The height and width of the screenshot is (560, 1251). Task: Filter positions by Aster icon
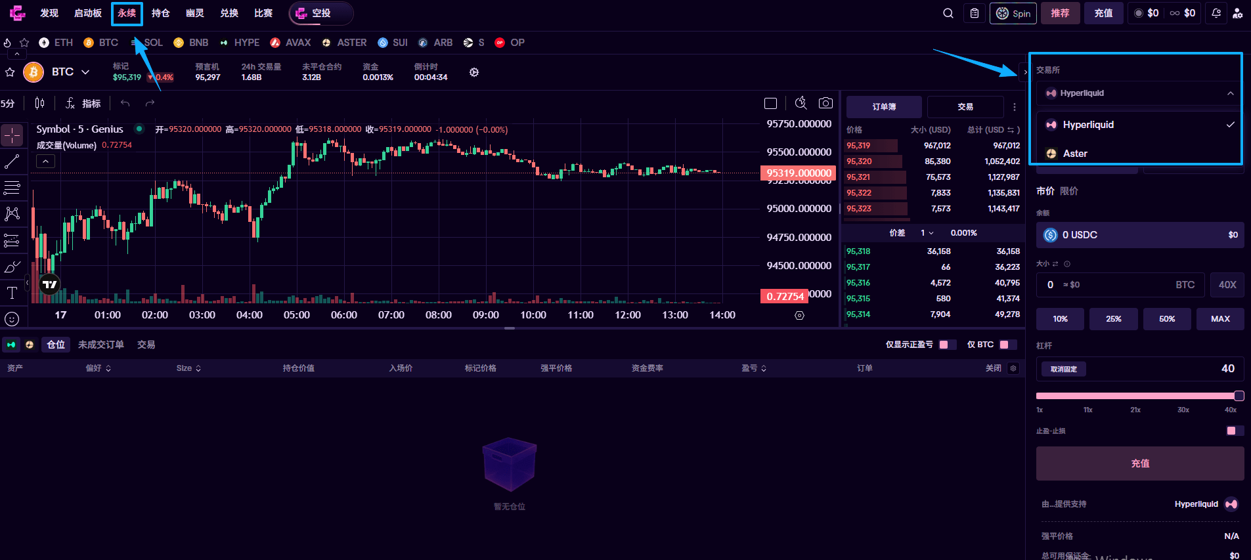pyautogui.click(x=30, y=345)
